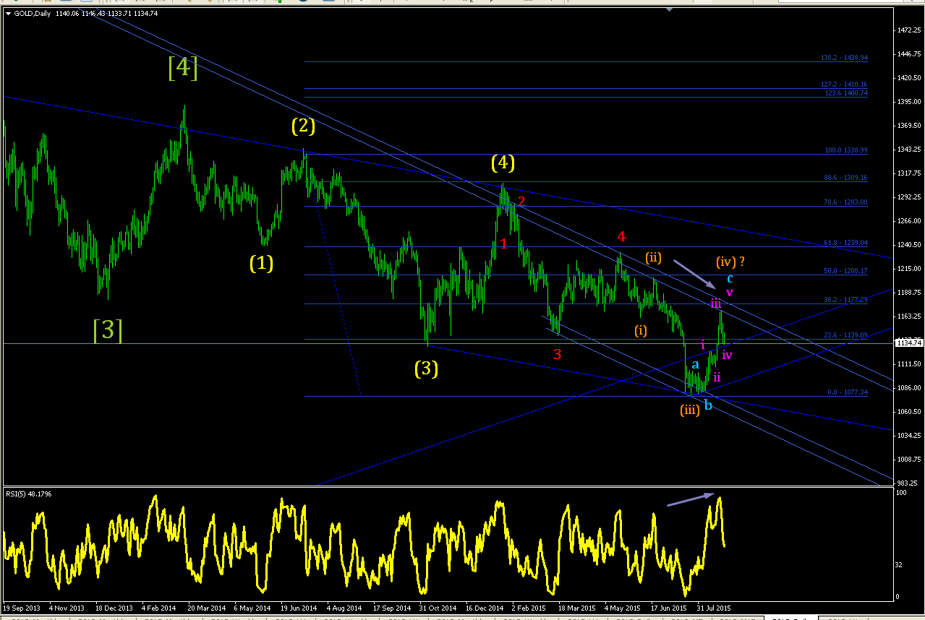Click price scale value 1472.25

pos(909,30)
